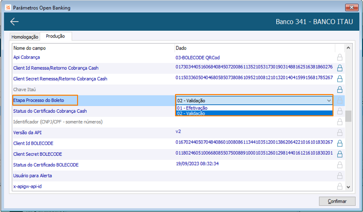Click the Confirmar button
The height and width of the screenshot is (212, 363).
pyautogui.click(x=337, y=201)
